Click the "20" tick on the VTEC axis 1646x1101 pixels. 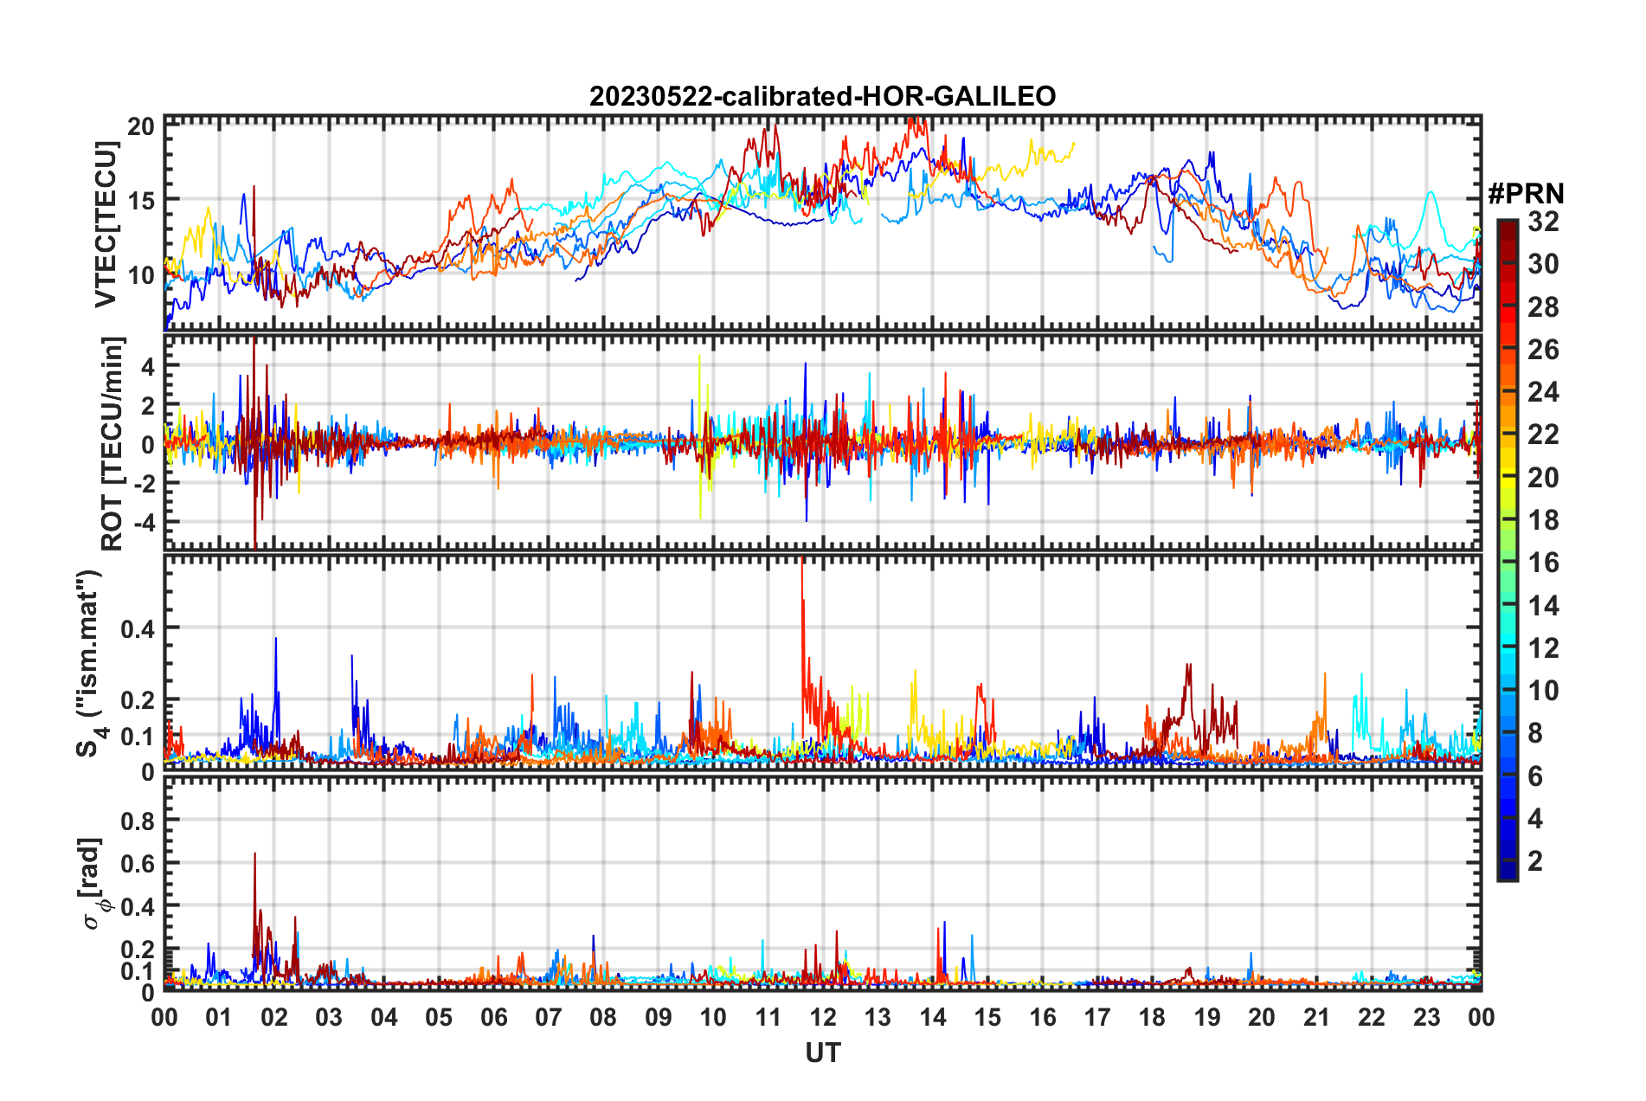141,126
